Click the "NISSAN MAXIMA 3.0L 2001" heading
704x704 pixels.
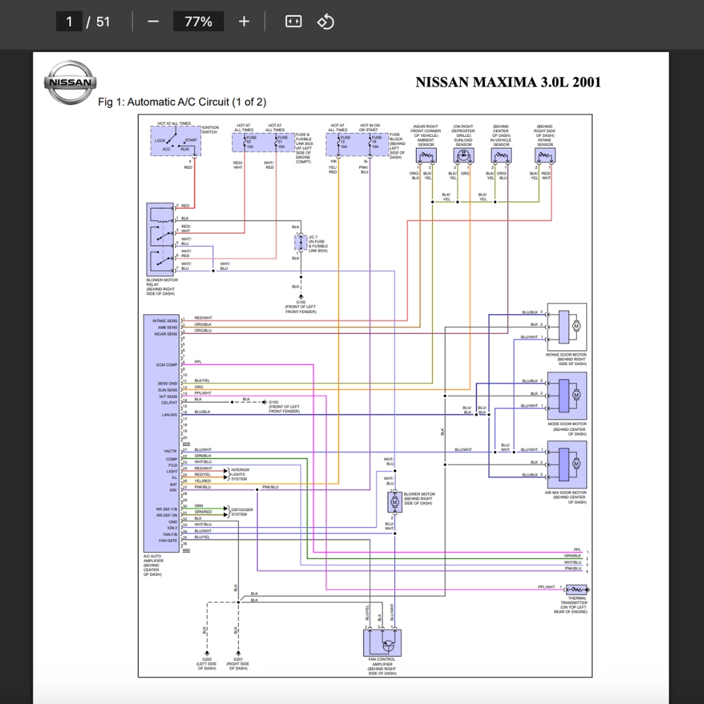point(508,82)
